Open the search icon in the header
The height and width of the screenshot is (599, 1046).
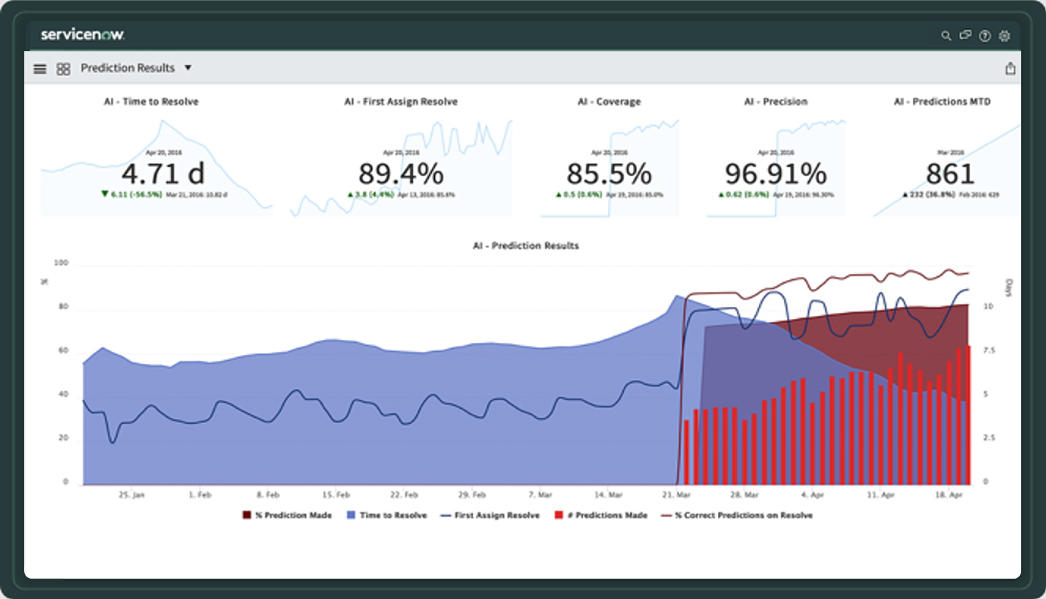[946, 36]
